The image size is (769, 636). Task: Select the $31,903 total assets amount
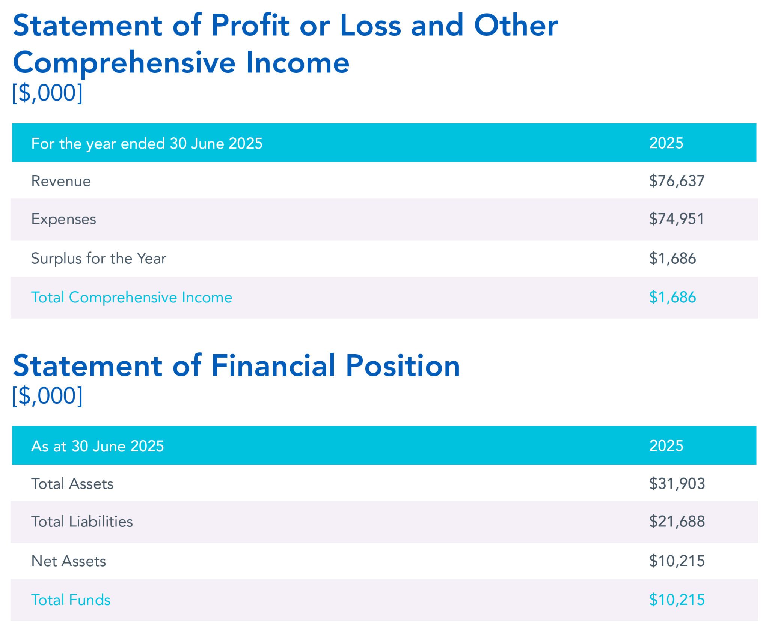(x=677, y=484)
